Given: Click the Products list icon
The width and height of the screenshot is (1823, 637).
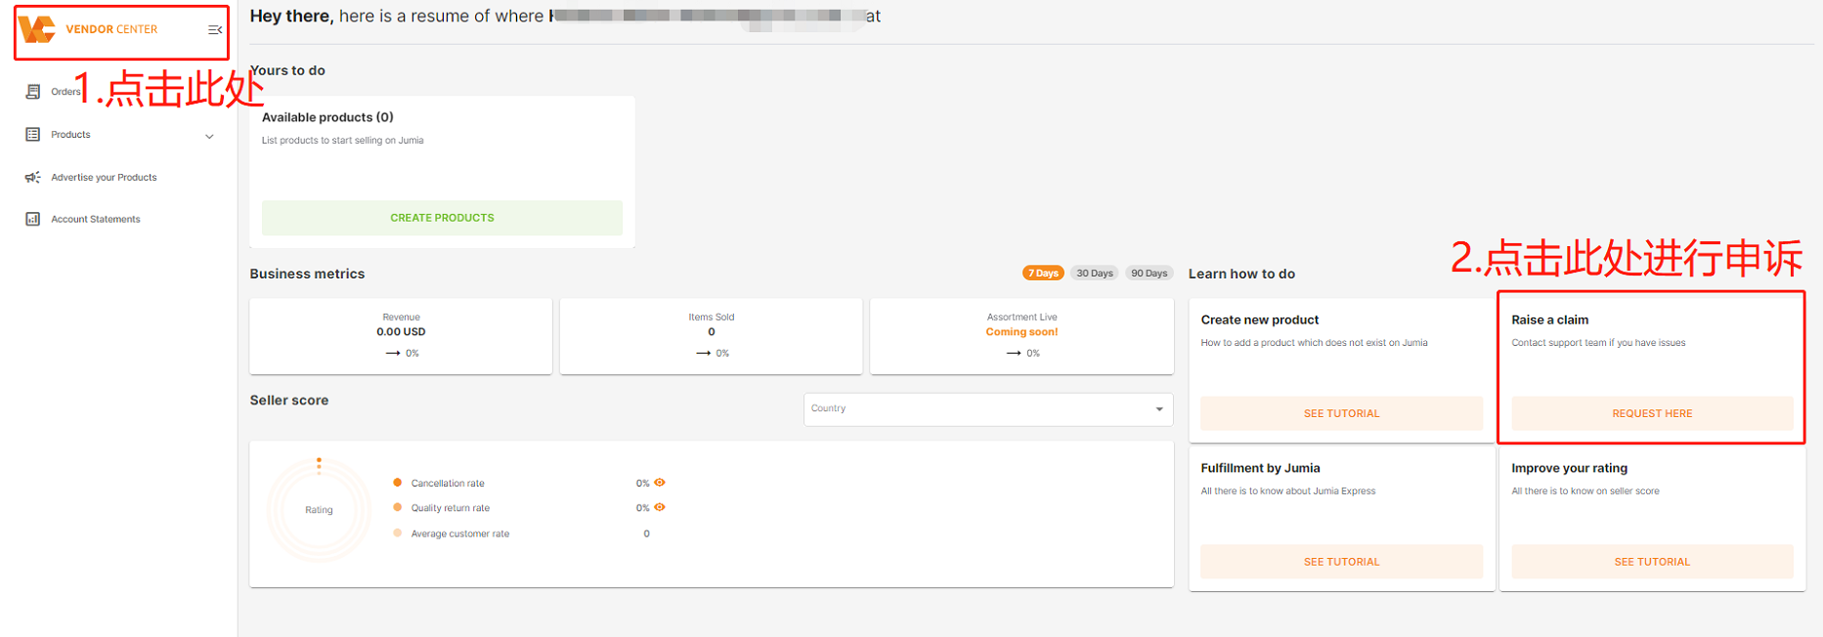Looking at the screenshot, I should point(33,135).
